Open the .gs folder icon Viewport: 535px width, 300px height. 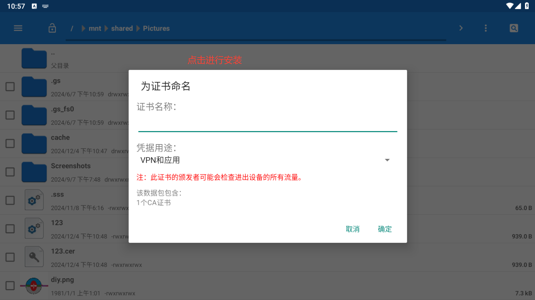coord(34,87)
